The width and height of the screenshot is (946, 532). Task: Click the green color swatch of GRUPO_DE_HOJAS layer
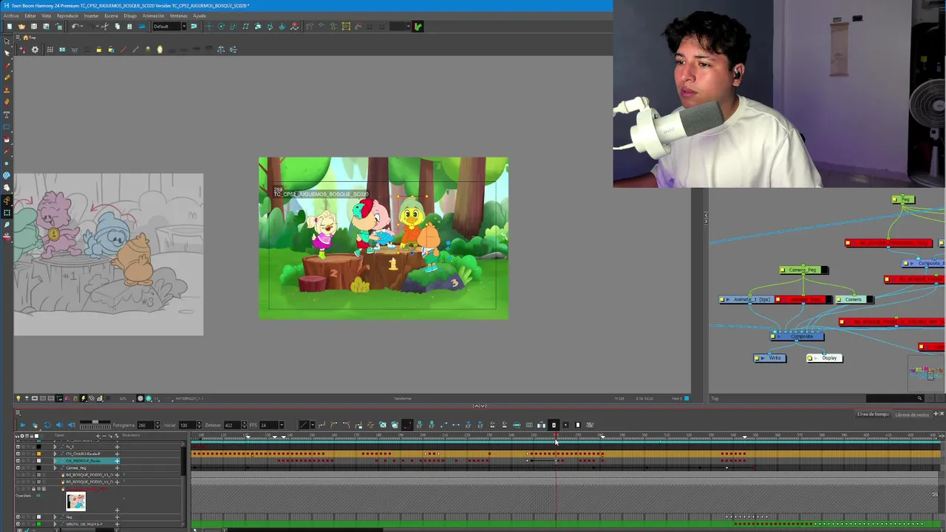(x=38, y=524)
